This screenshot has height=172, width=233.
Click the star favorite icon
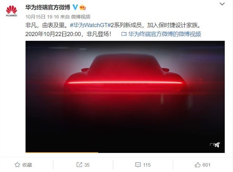(17, 165)
